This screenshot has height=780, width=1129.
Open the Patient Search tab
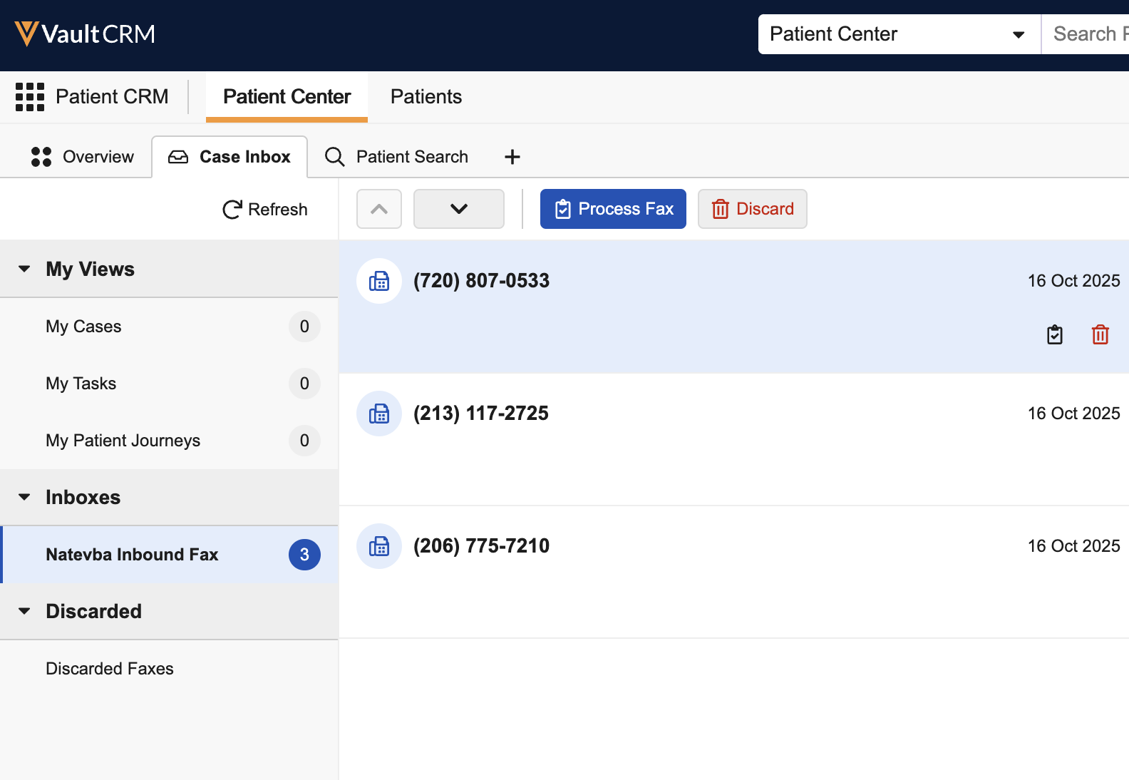point(397,157)
